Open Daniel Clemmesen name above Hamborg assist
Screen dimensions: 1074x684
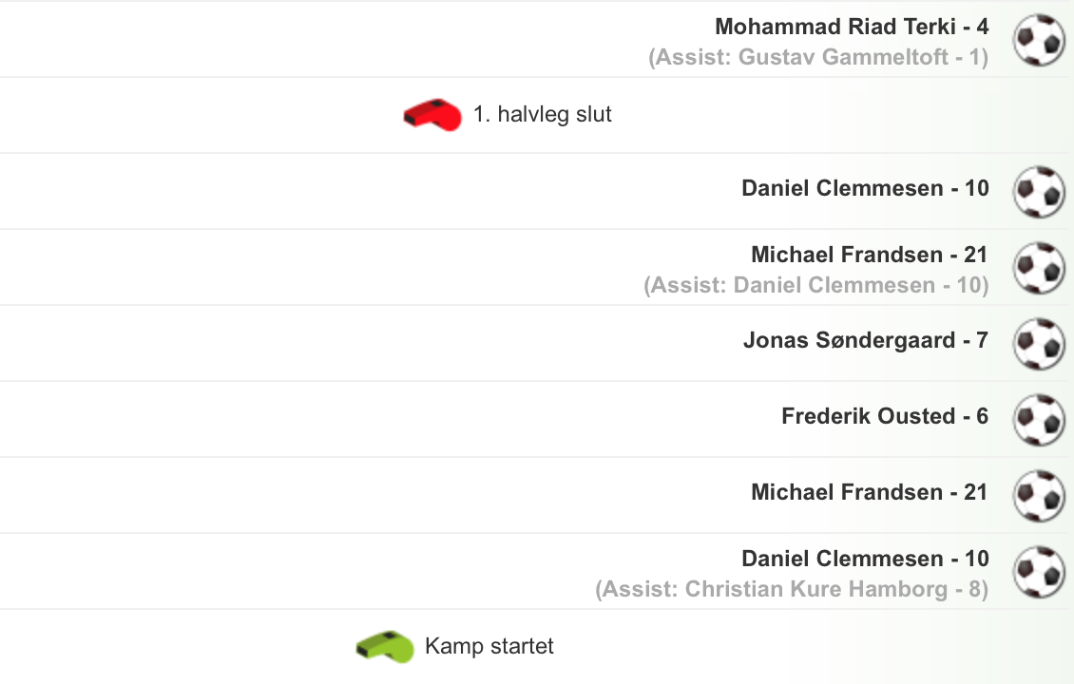pos(865,559)
